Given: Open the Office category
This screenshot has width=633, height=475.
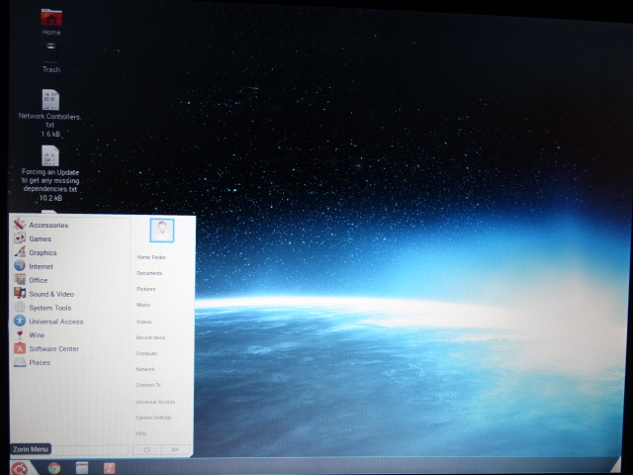Looking at the screenshot, I should 38,280.
